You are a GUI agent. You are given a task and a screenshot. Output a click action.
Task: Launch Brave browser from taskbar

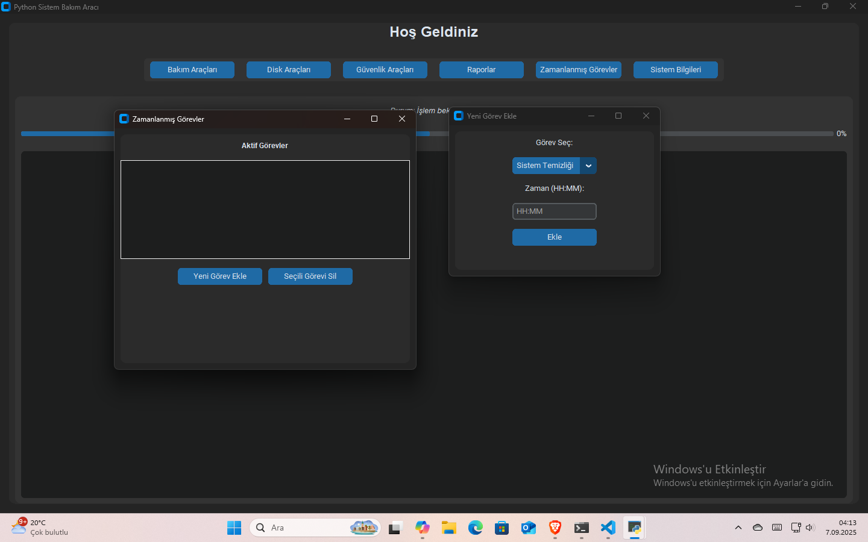[x=555, y=528]
